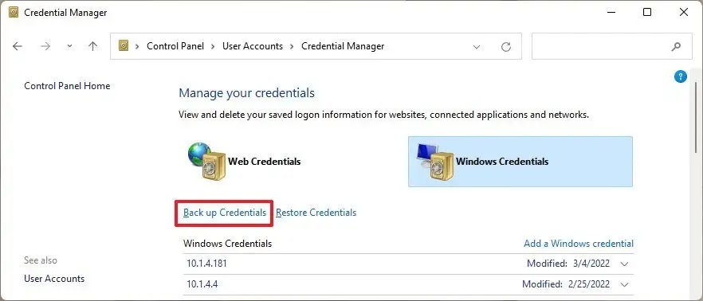Go up one level with up arrow

[92, 46]
